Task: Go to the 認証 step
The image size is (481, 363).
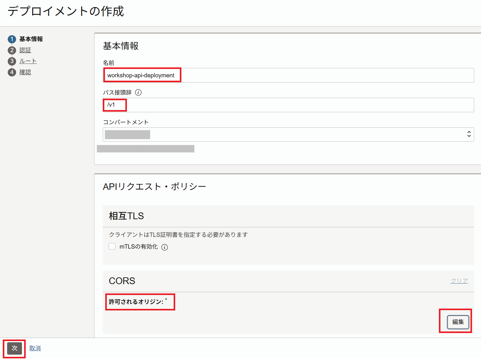Action: [x=25, y=50]
